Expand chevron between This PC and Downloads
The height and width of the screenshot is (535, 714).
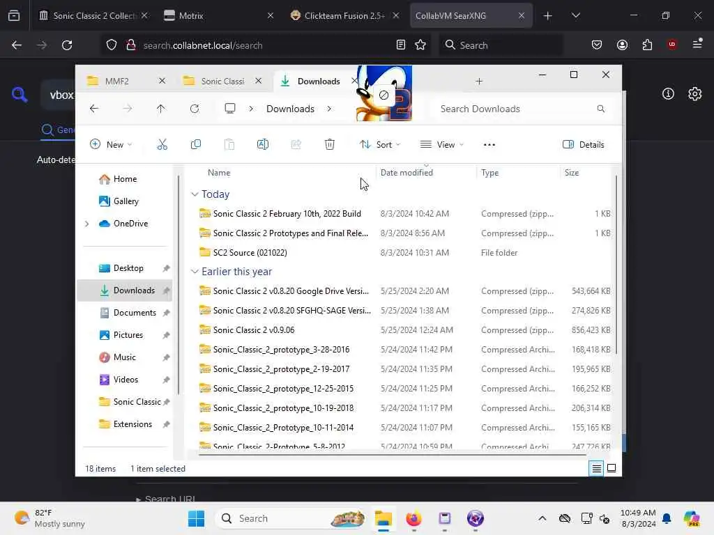[251, 109]
